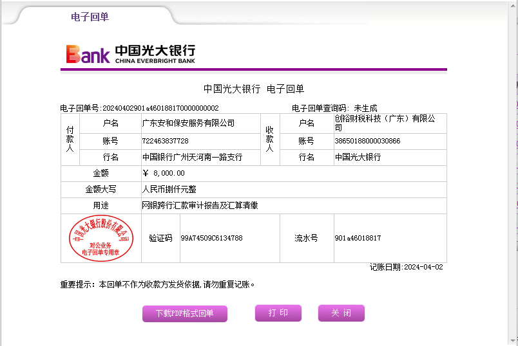Click the 下载PDF格式回单 button
This screenshot has width=518, height=346.
[185, 313]
